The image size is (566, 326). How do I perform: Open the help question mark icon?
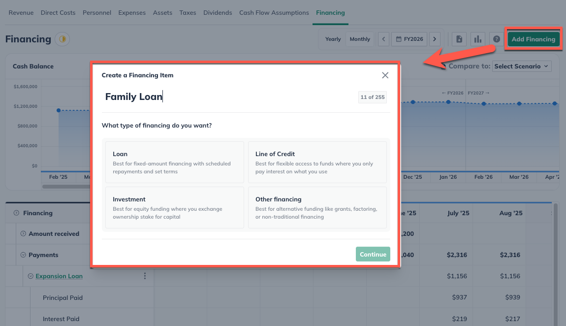coord(497,39)
